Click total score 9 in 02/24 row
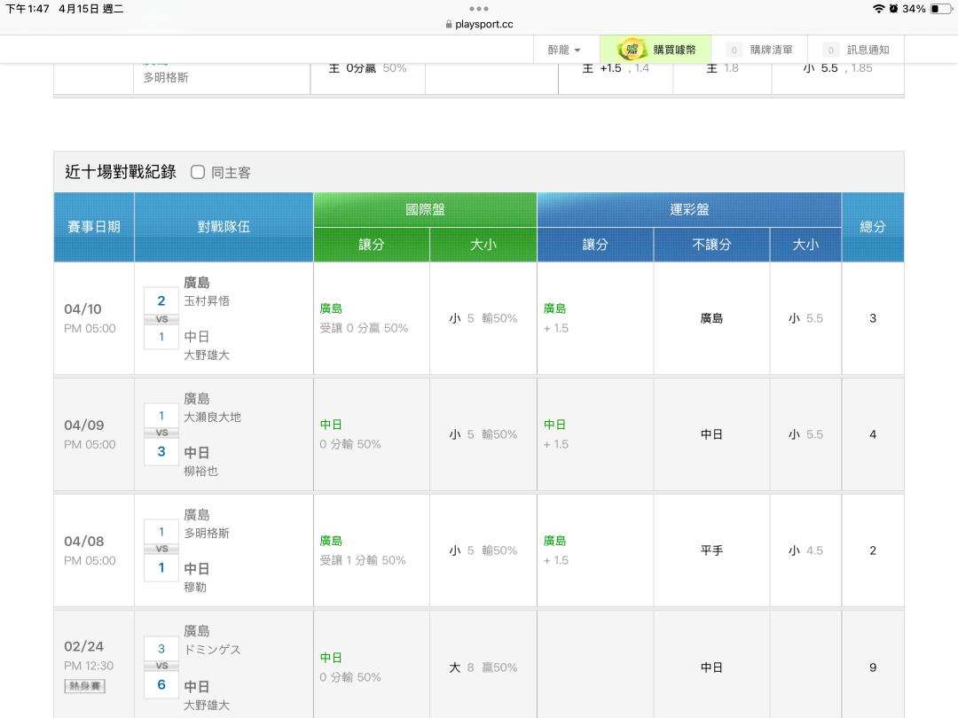958x718 pixels. point(873,667)
